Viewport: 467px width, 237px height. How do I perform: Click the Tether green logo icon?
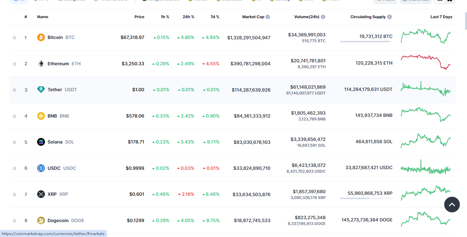(41, 90)
